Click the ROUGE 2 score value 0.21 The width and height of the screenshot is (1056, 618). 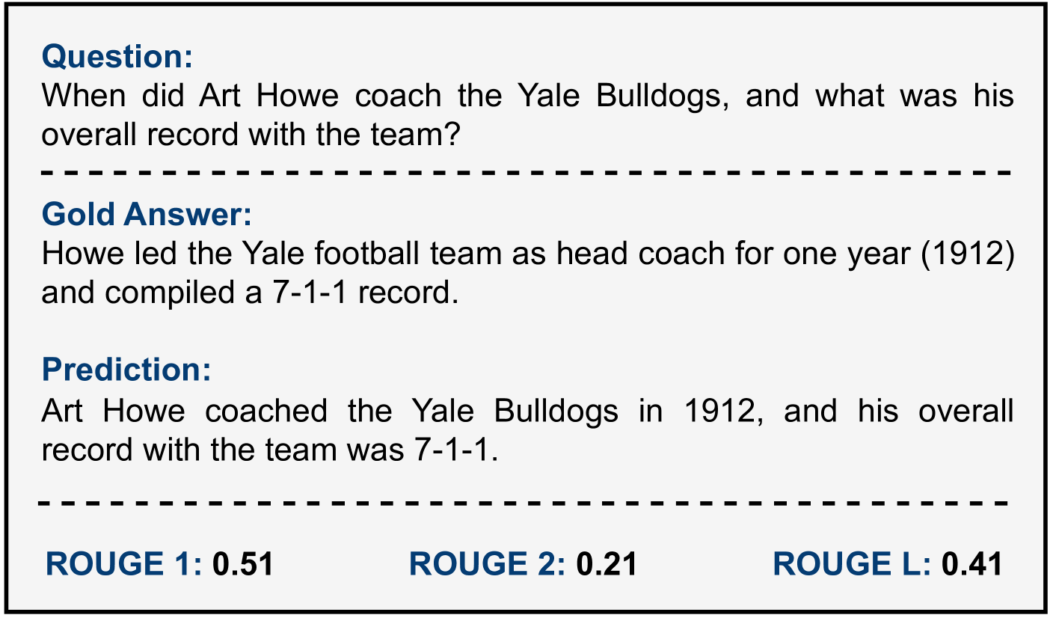point(606,563)
